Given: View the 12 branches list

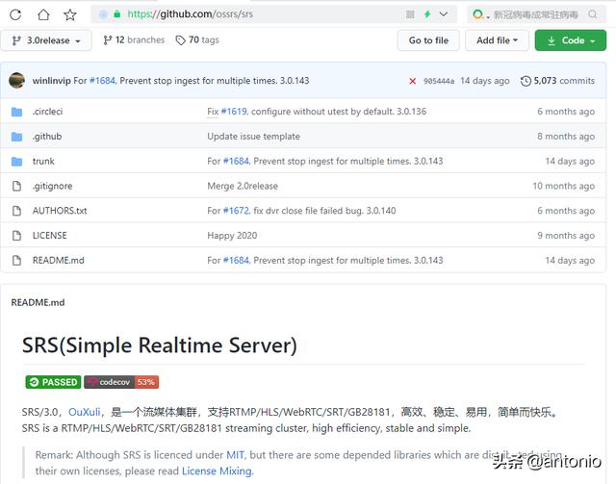Looking at the screenshot, I should pos(134,40).
